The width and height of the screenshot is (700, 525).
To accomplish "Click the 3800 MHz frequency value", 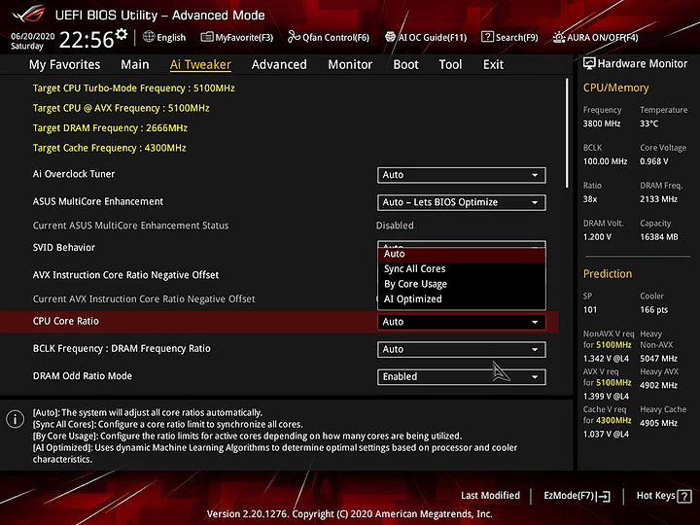I will pyautogui.click(x=602, y=123).
